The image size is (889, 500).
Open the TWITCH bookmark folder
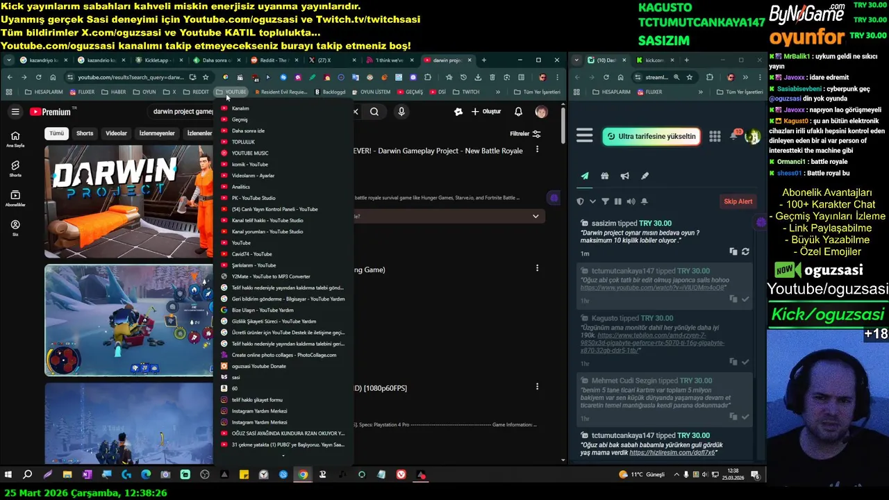466,92
